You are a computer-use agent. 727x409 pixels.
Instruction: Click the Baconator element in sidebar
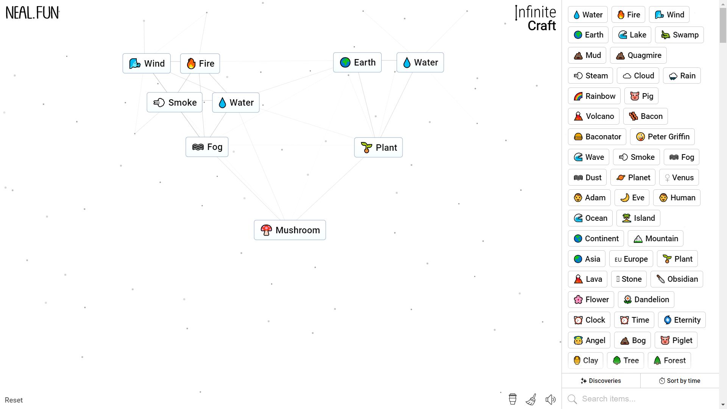598,136
